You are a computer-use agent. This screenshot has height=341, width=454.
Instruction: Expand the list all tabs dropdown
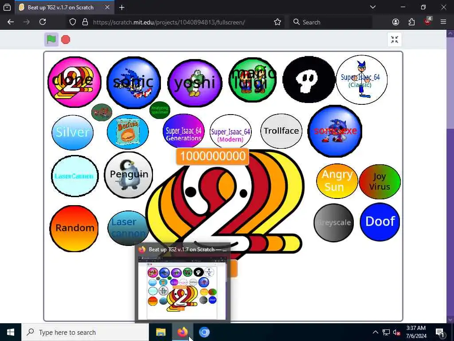[x=372, y=7]
